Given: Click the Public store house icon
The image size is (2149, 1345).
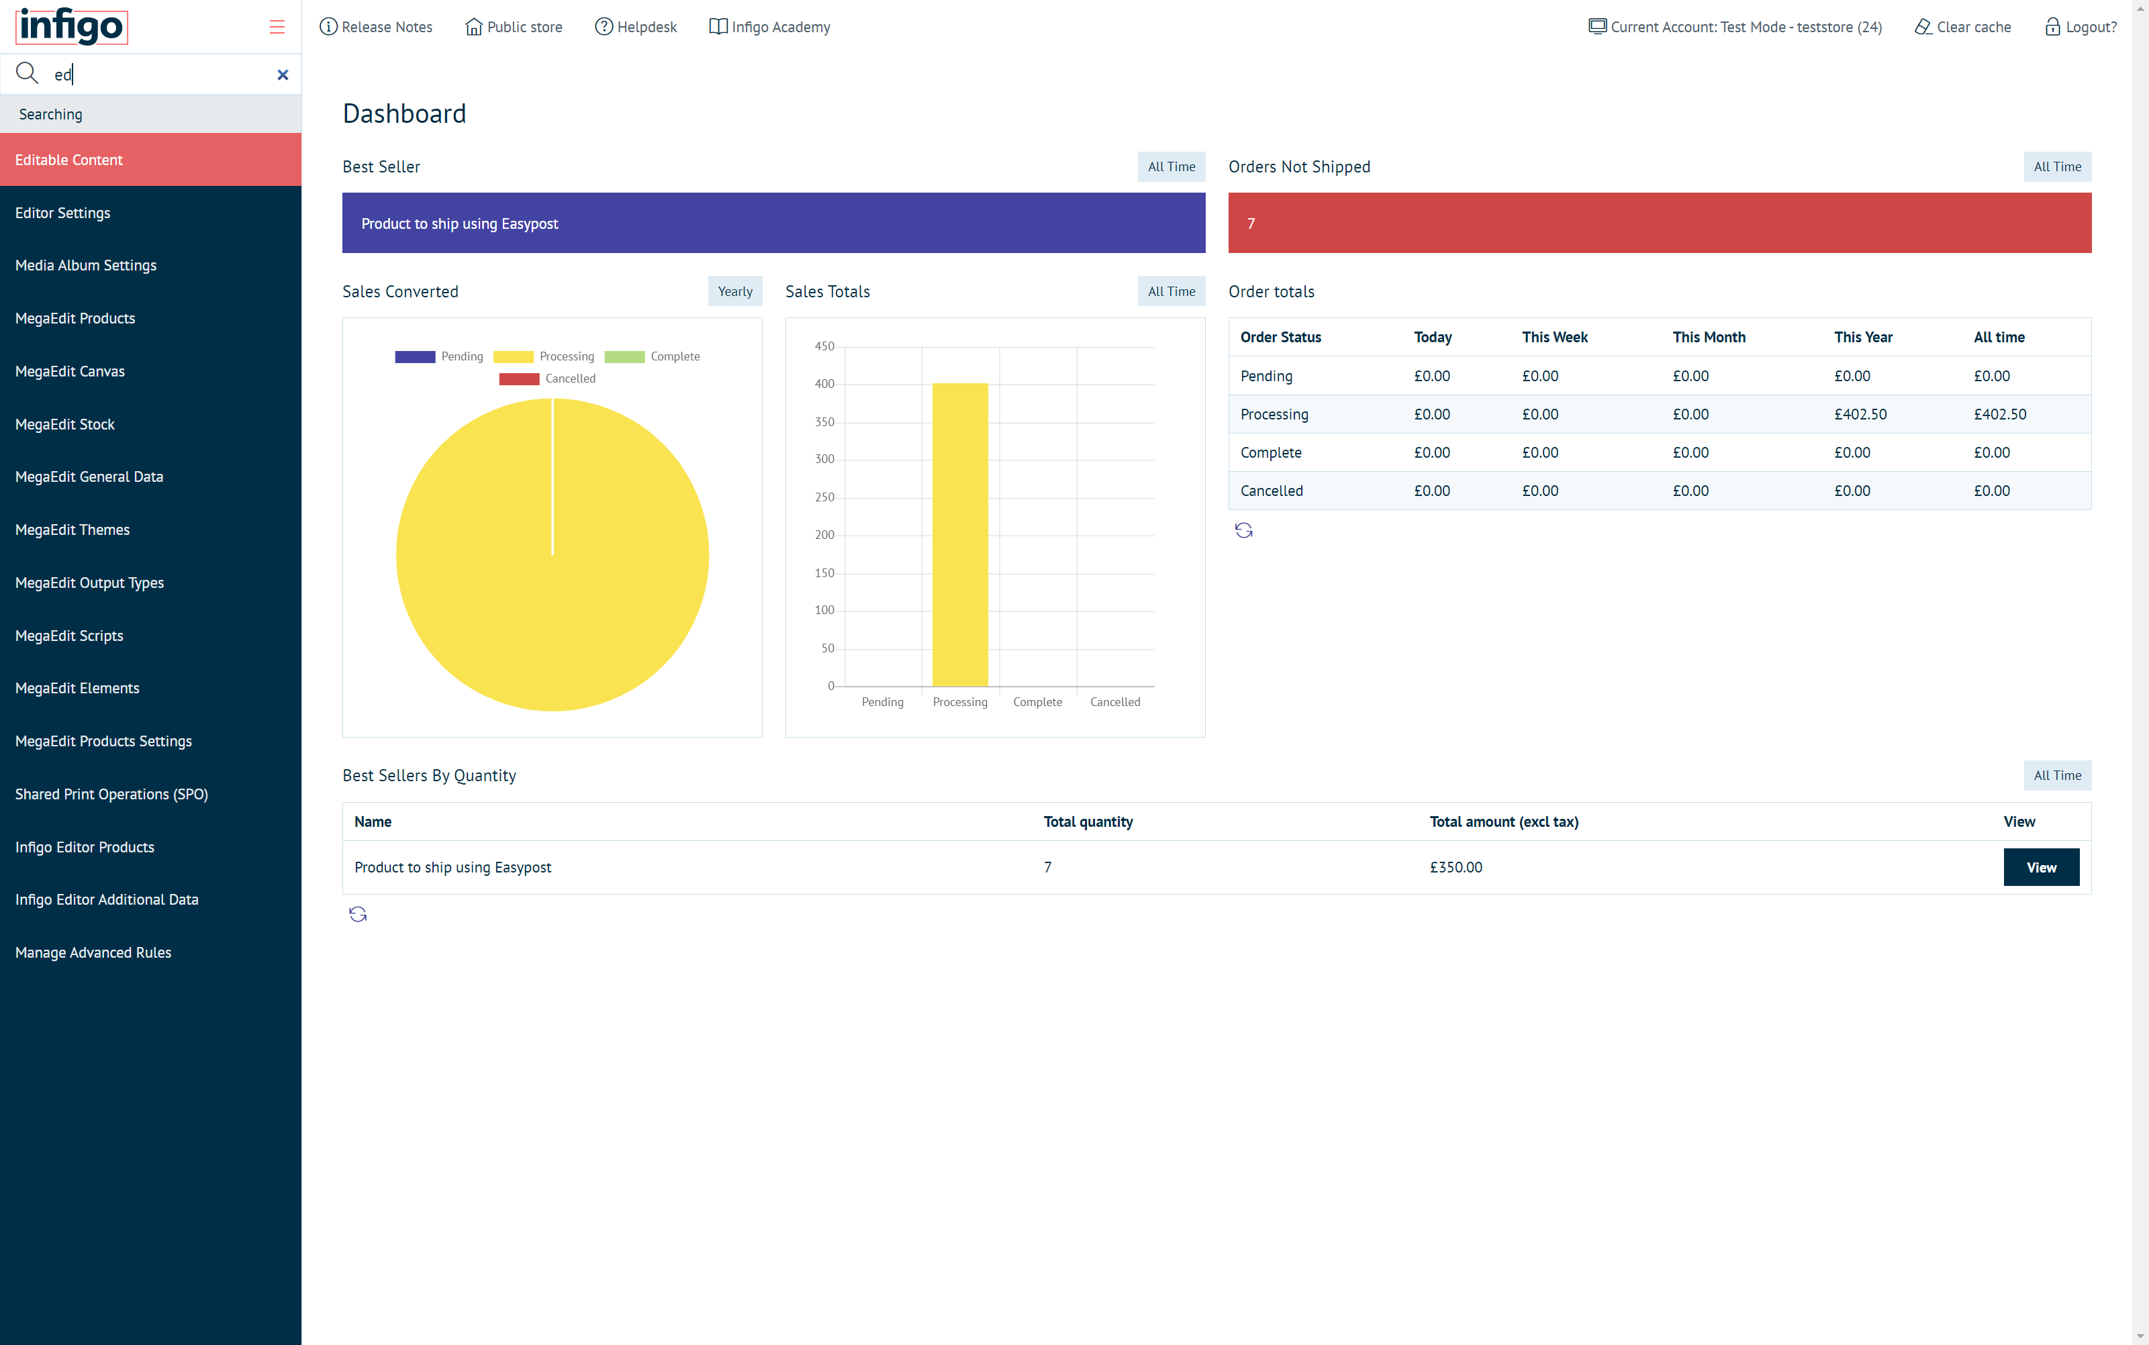Looking at the screenshot, I should click(473, 27).
